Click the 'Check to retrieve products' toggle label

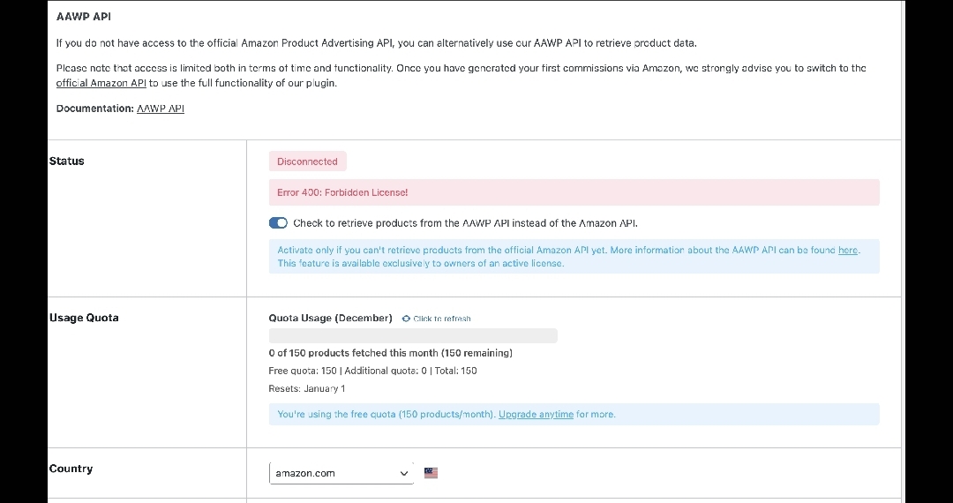tap(465, 223)
